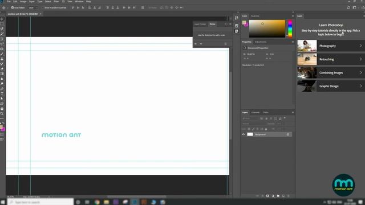Viewport: 365px width, 205px height.
Task: Select the Brush tool
Action: tap(2, 54)
